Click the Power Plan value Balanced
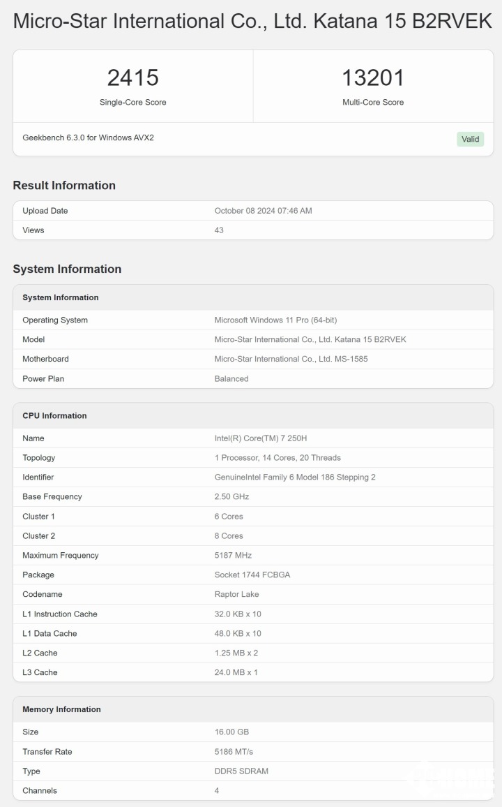This screenshot has width=502, height=807. tap(231, 378)
